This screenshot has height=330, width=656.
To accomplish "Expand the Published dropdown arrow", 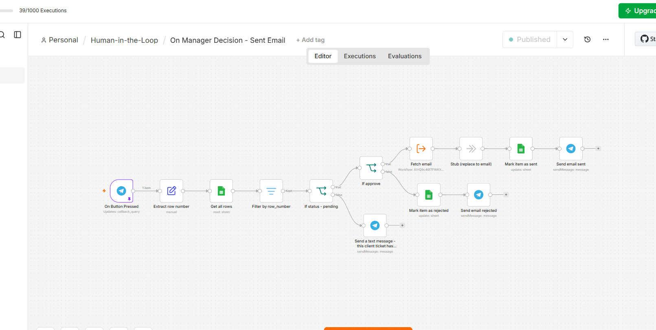I will (x=565, y=40).
